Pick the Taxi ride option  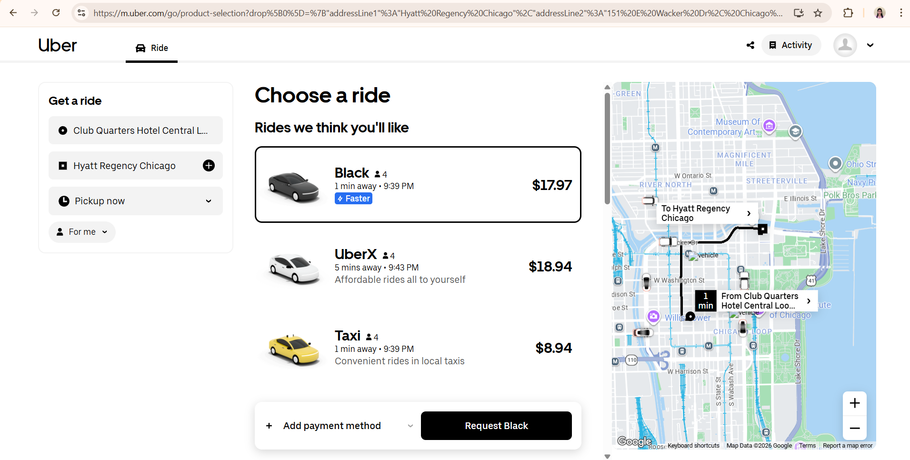(418, 348)
